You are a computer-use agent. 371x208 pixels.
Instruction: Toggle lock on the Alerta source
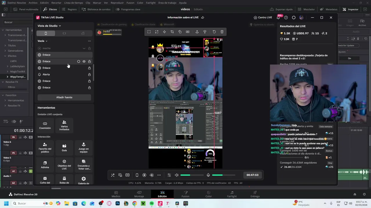tap(89, 75)
